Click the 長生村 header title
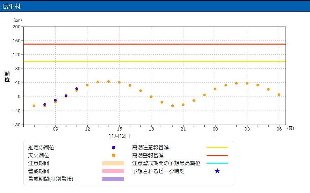Screen dimensions: 310x193 coord(12,6)
